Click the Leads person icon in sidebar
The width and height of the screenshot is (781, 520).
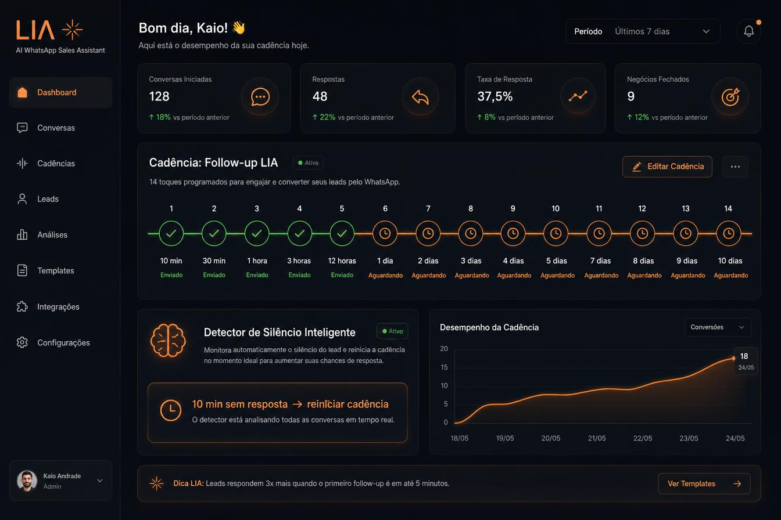(x=22, y=199)
